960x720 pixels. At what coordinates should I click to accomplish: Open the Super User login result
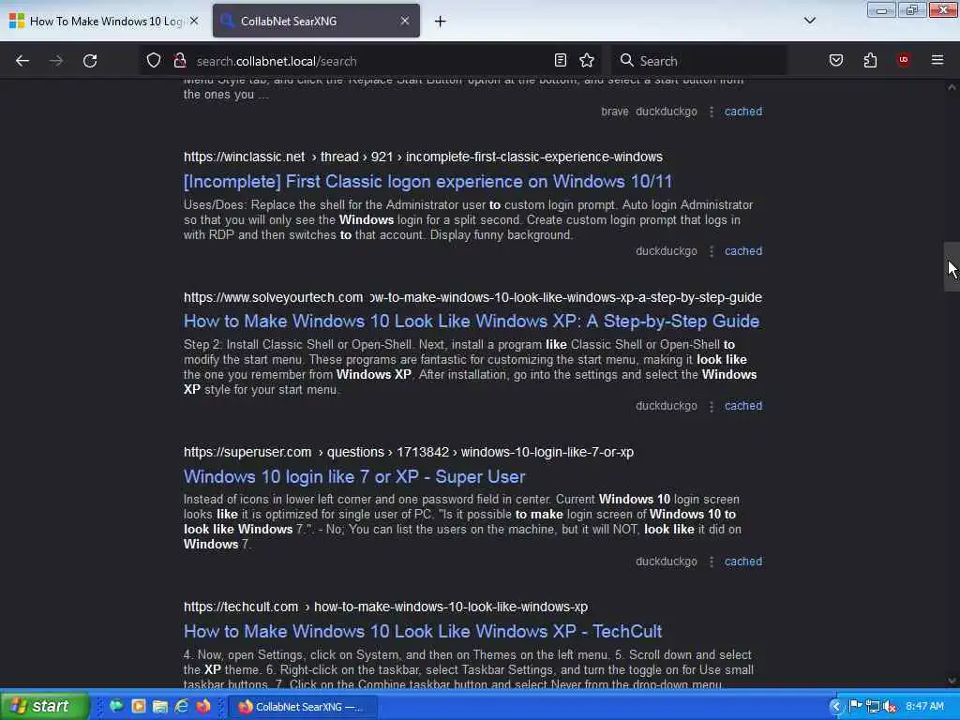354,476
